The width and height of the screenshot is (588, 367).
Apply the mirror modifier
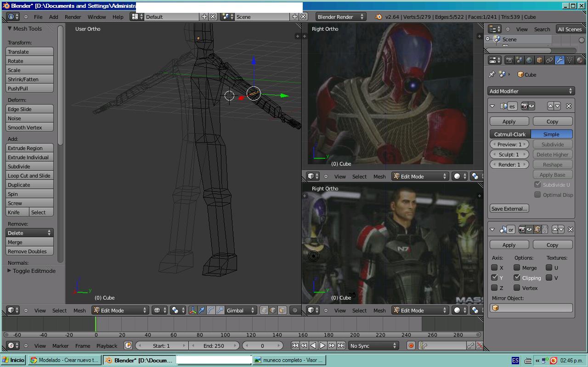(509, 245)
